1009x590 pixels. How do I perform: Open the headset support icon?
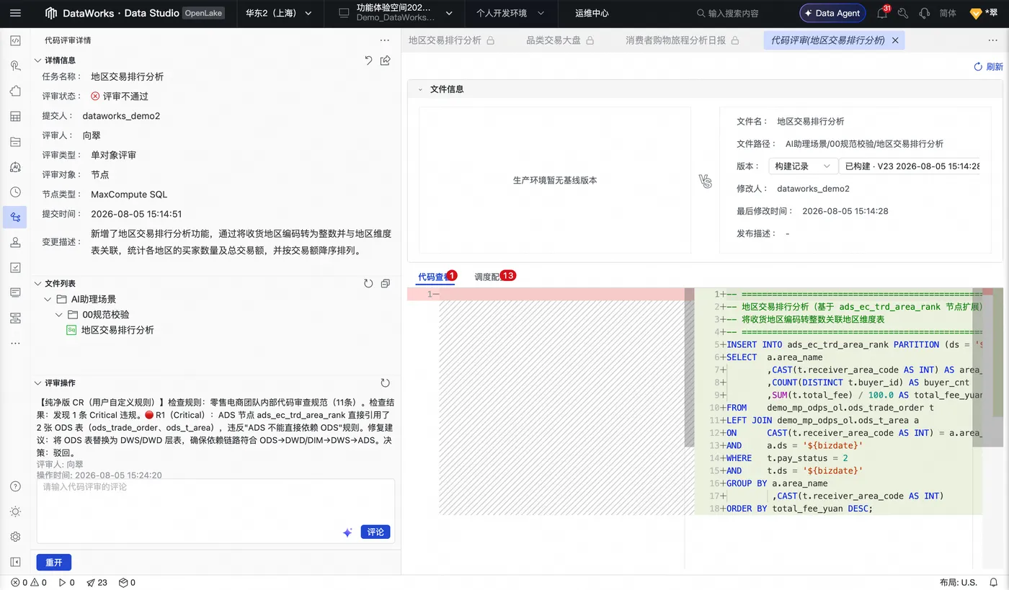[x=924, y=13]
